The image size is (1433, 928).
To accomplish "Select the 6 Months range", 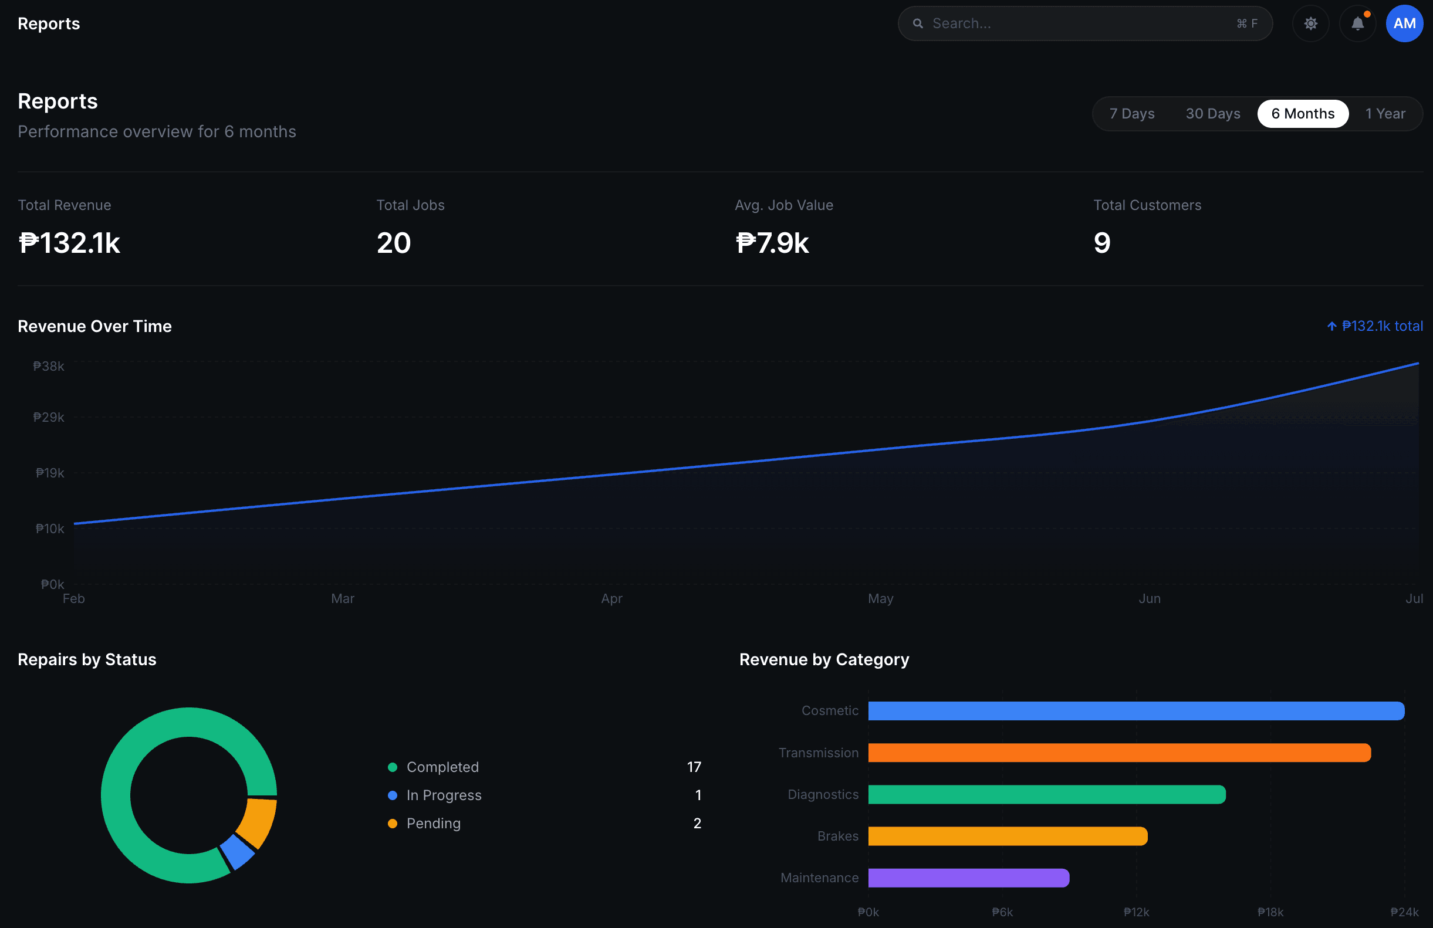I will click(x=1302, y=114).
